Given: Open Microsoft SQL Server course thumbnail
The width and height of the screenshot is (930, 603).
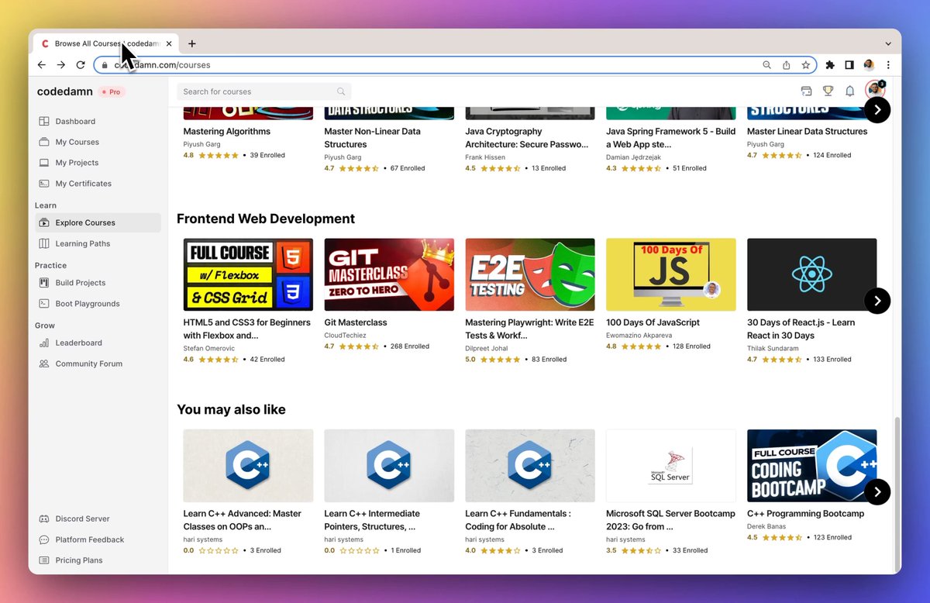Looking at the screenshot, I should click(x=671, y=466).
